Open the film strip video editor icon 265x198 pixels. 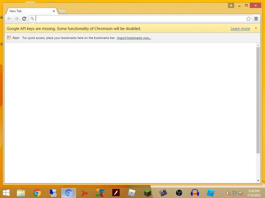163,193
